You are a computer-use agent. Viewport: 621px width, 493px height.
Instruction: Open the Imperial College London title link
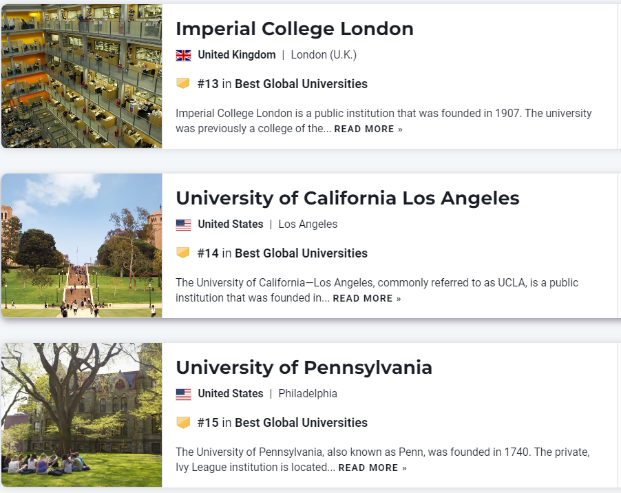(294, 29)
